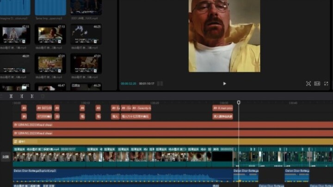Select the black video clip before the playhead
The image size is (333, 187).
[222, 157]
